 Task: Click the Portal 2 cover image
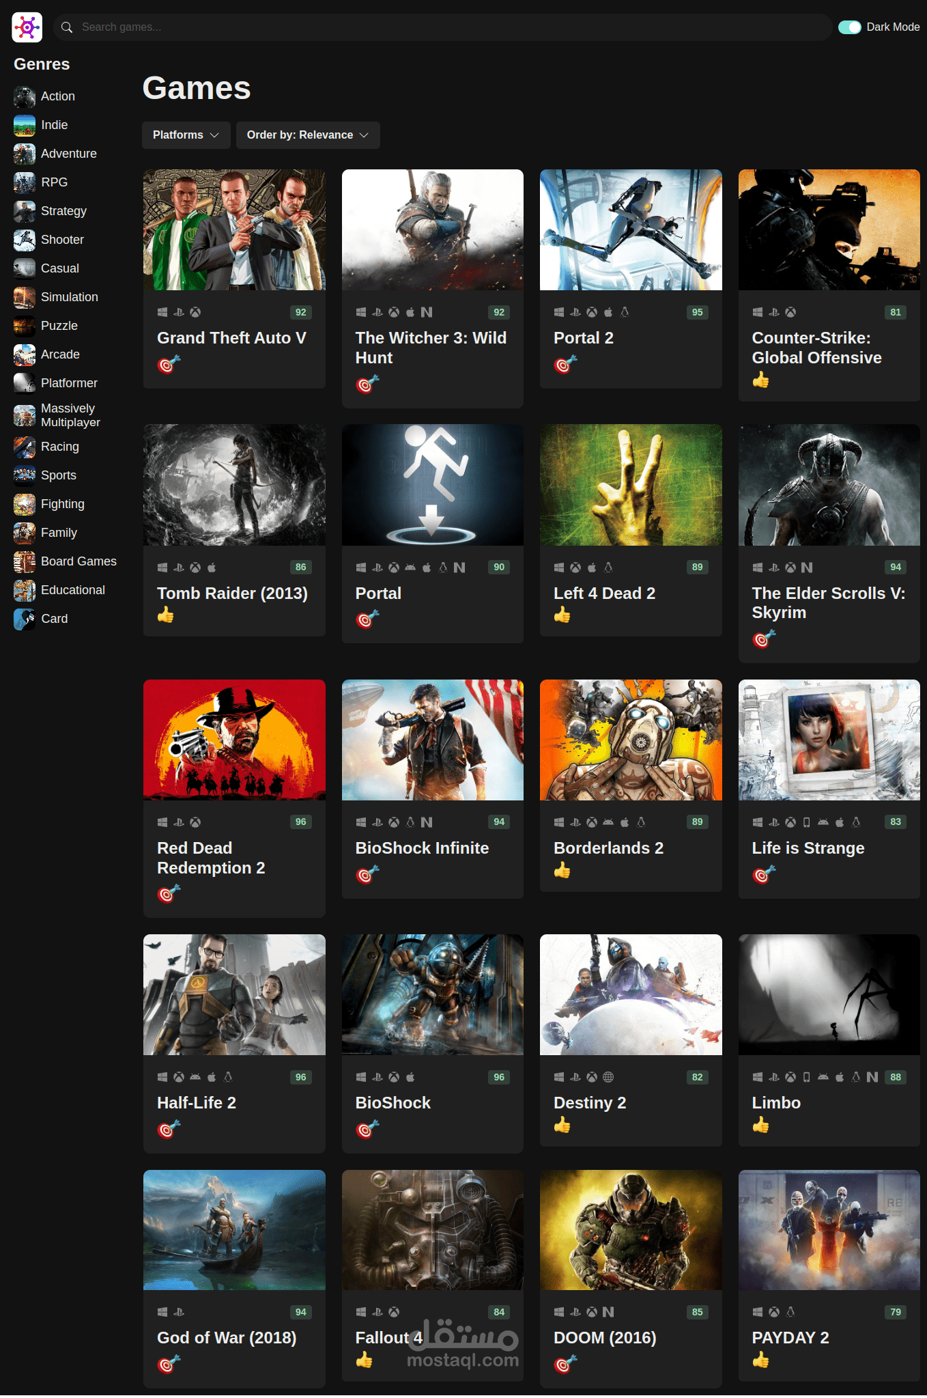(631, 229)
